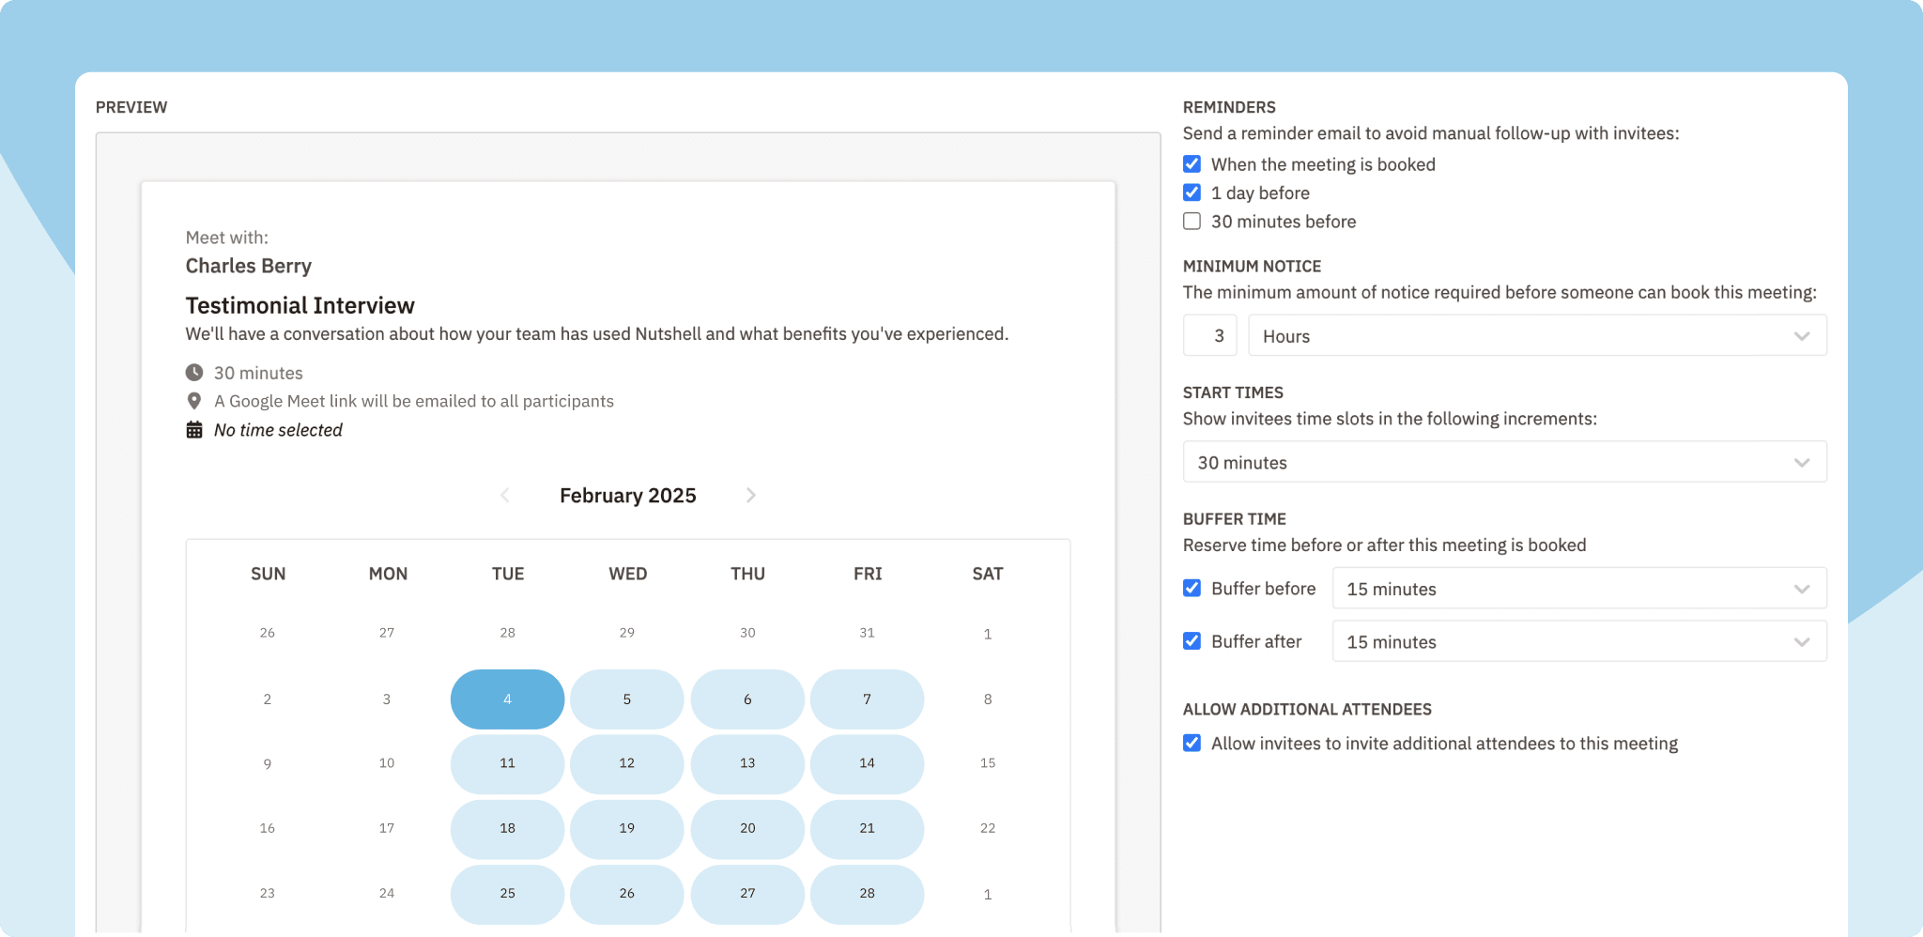Go to next month in calendar
1923x937 pixels.
750,496
